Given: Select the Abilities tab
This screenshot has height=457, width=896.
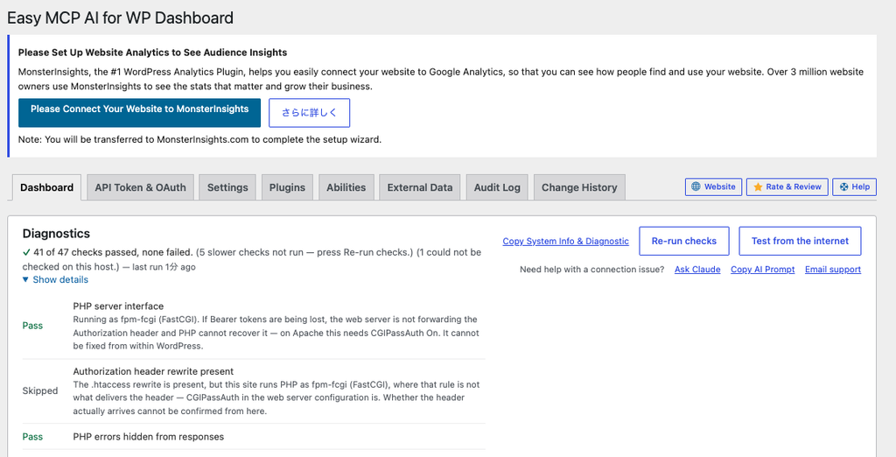Looking at the screenshot, I should [346, 187].
